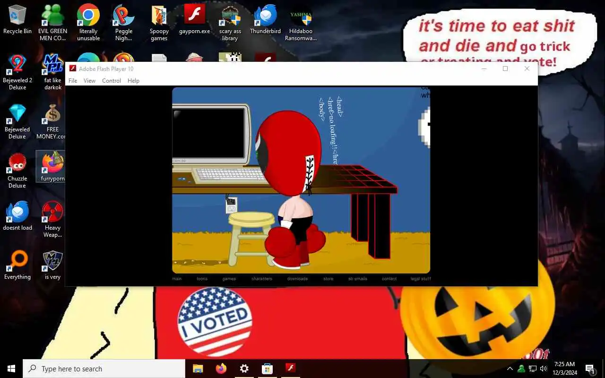Open the Control menu in Flash Player

pyautogui.click(x=112, y=81)
